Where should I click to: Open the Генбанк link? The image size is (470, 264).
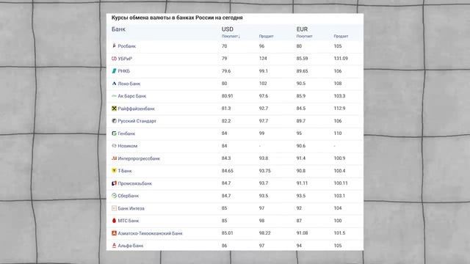[126, 133]
